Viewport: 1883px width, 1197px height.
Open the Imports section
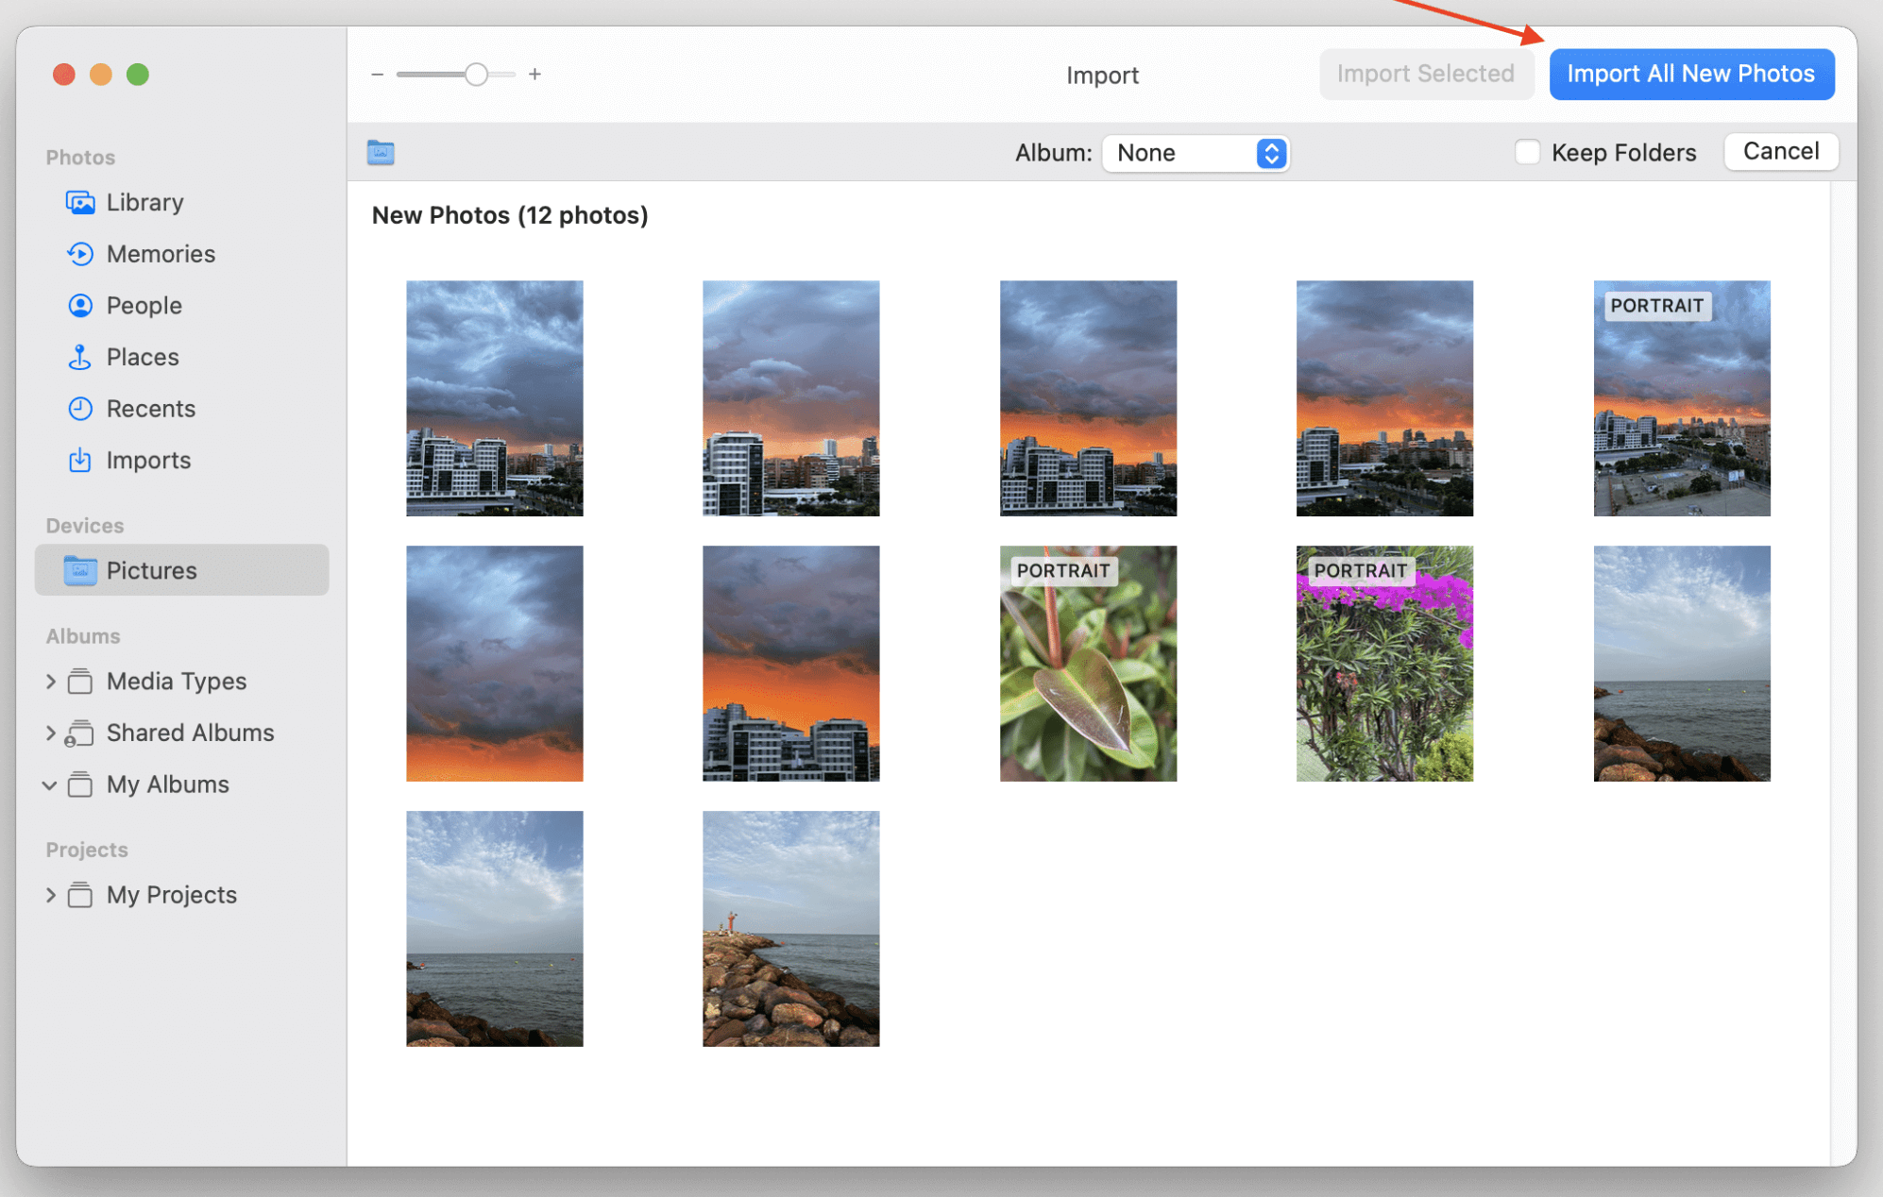coord(148,460)
